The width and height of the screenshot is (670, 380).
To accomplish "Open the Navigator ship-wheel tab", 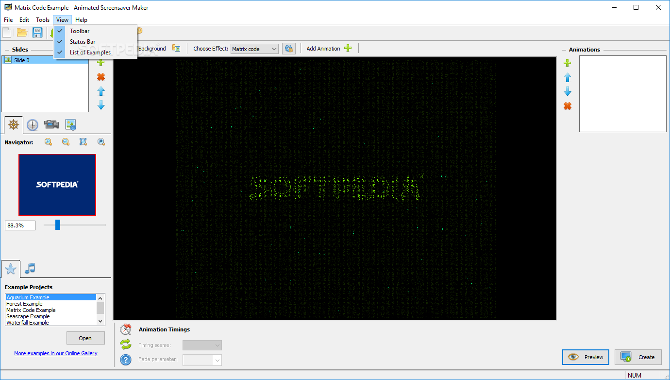I will 13,125.
